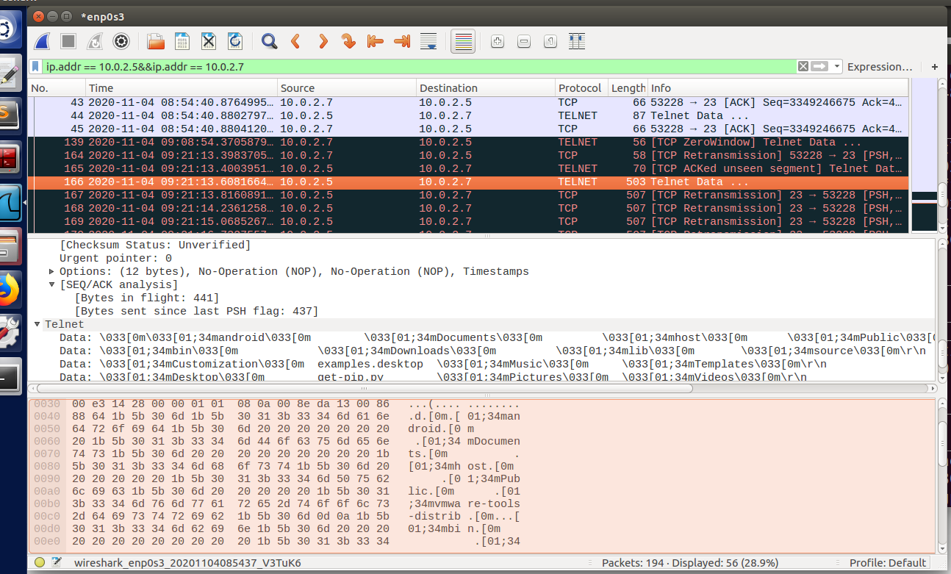Add a filter button with plus
The height and width of the screenshot is (574, 951).
coord(935,66)
